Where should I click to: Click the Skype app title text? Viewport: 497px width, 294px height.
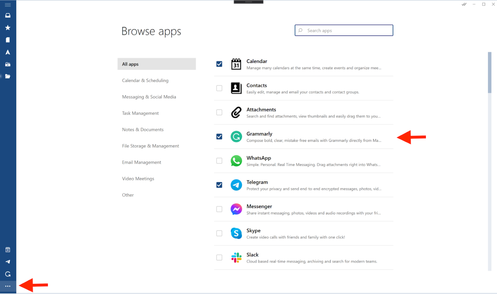253,231
